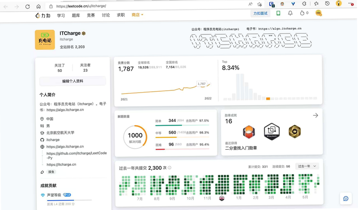
Task: Click the streak flame icon
Action: (302, 13)
